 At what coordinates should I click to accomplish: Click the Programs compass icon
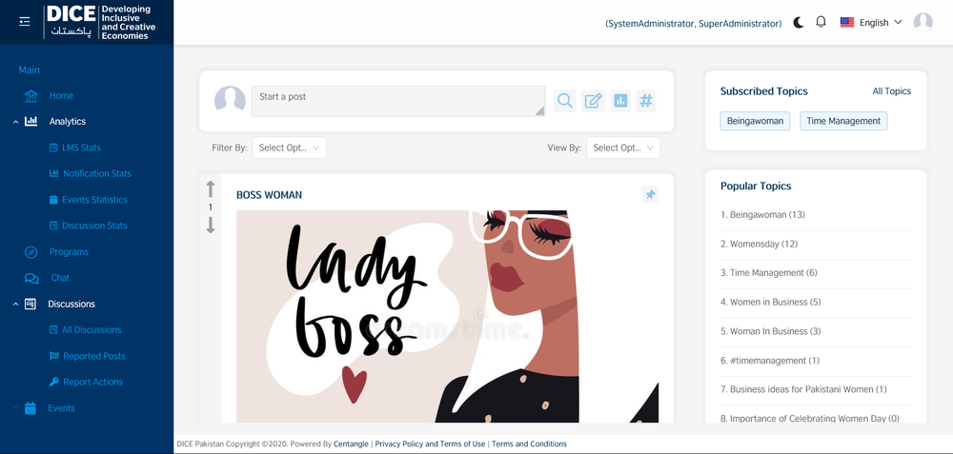pos(31,252)
